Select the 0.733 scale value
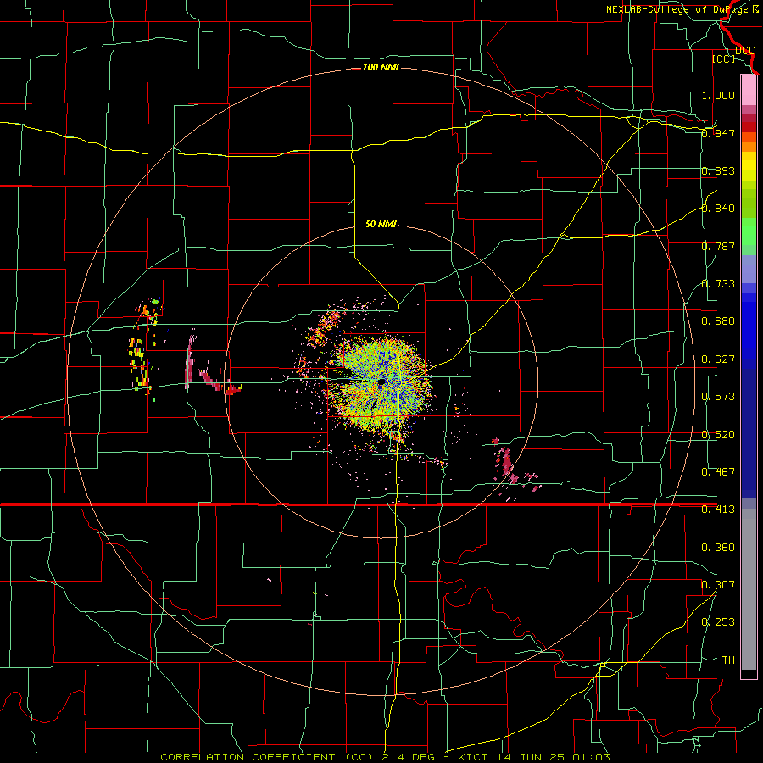The height and width of the screenshot is (763, 763). 718,284
